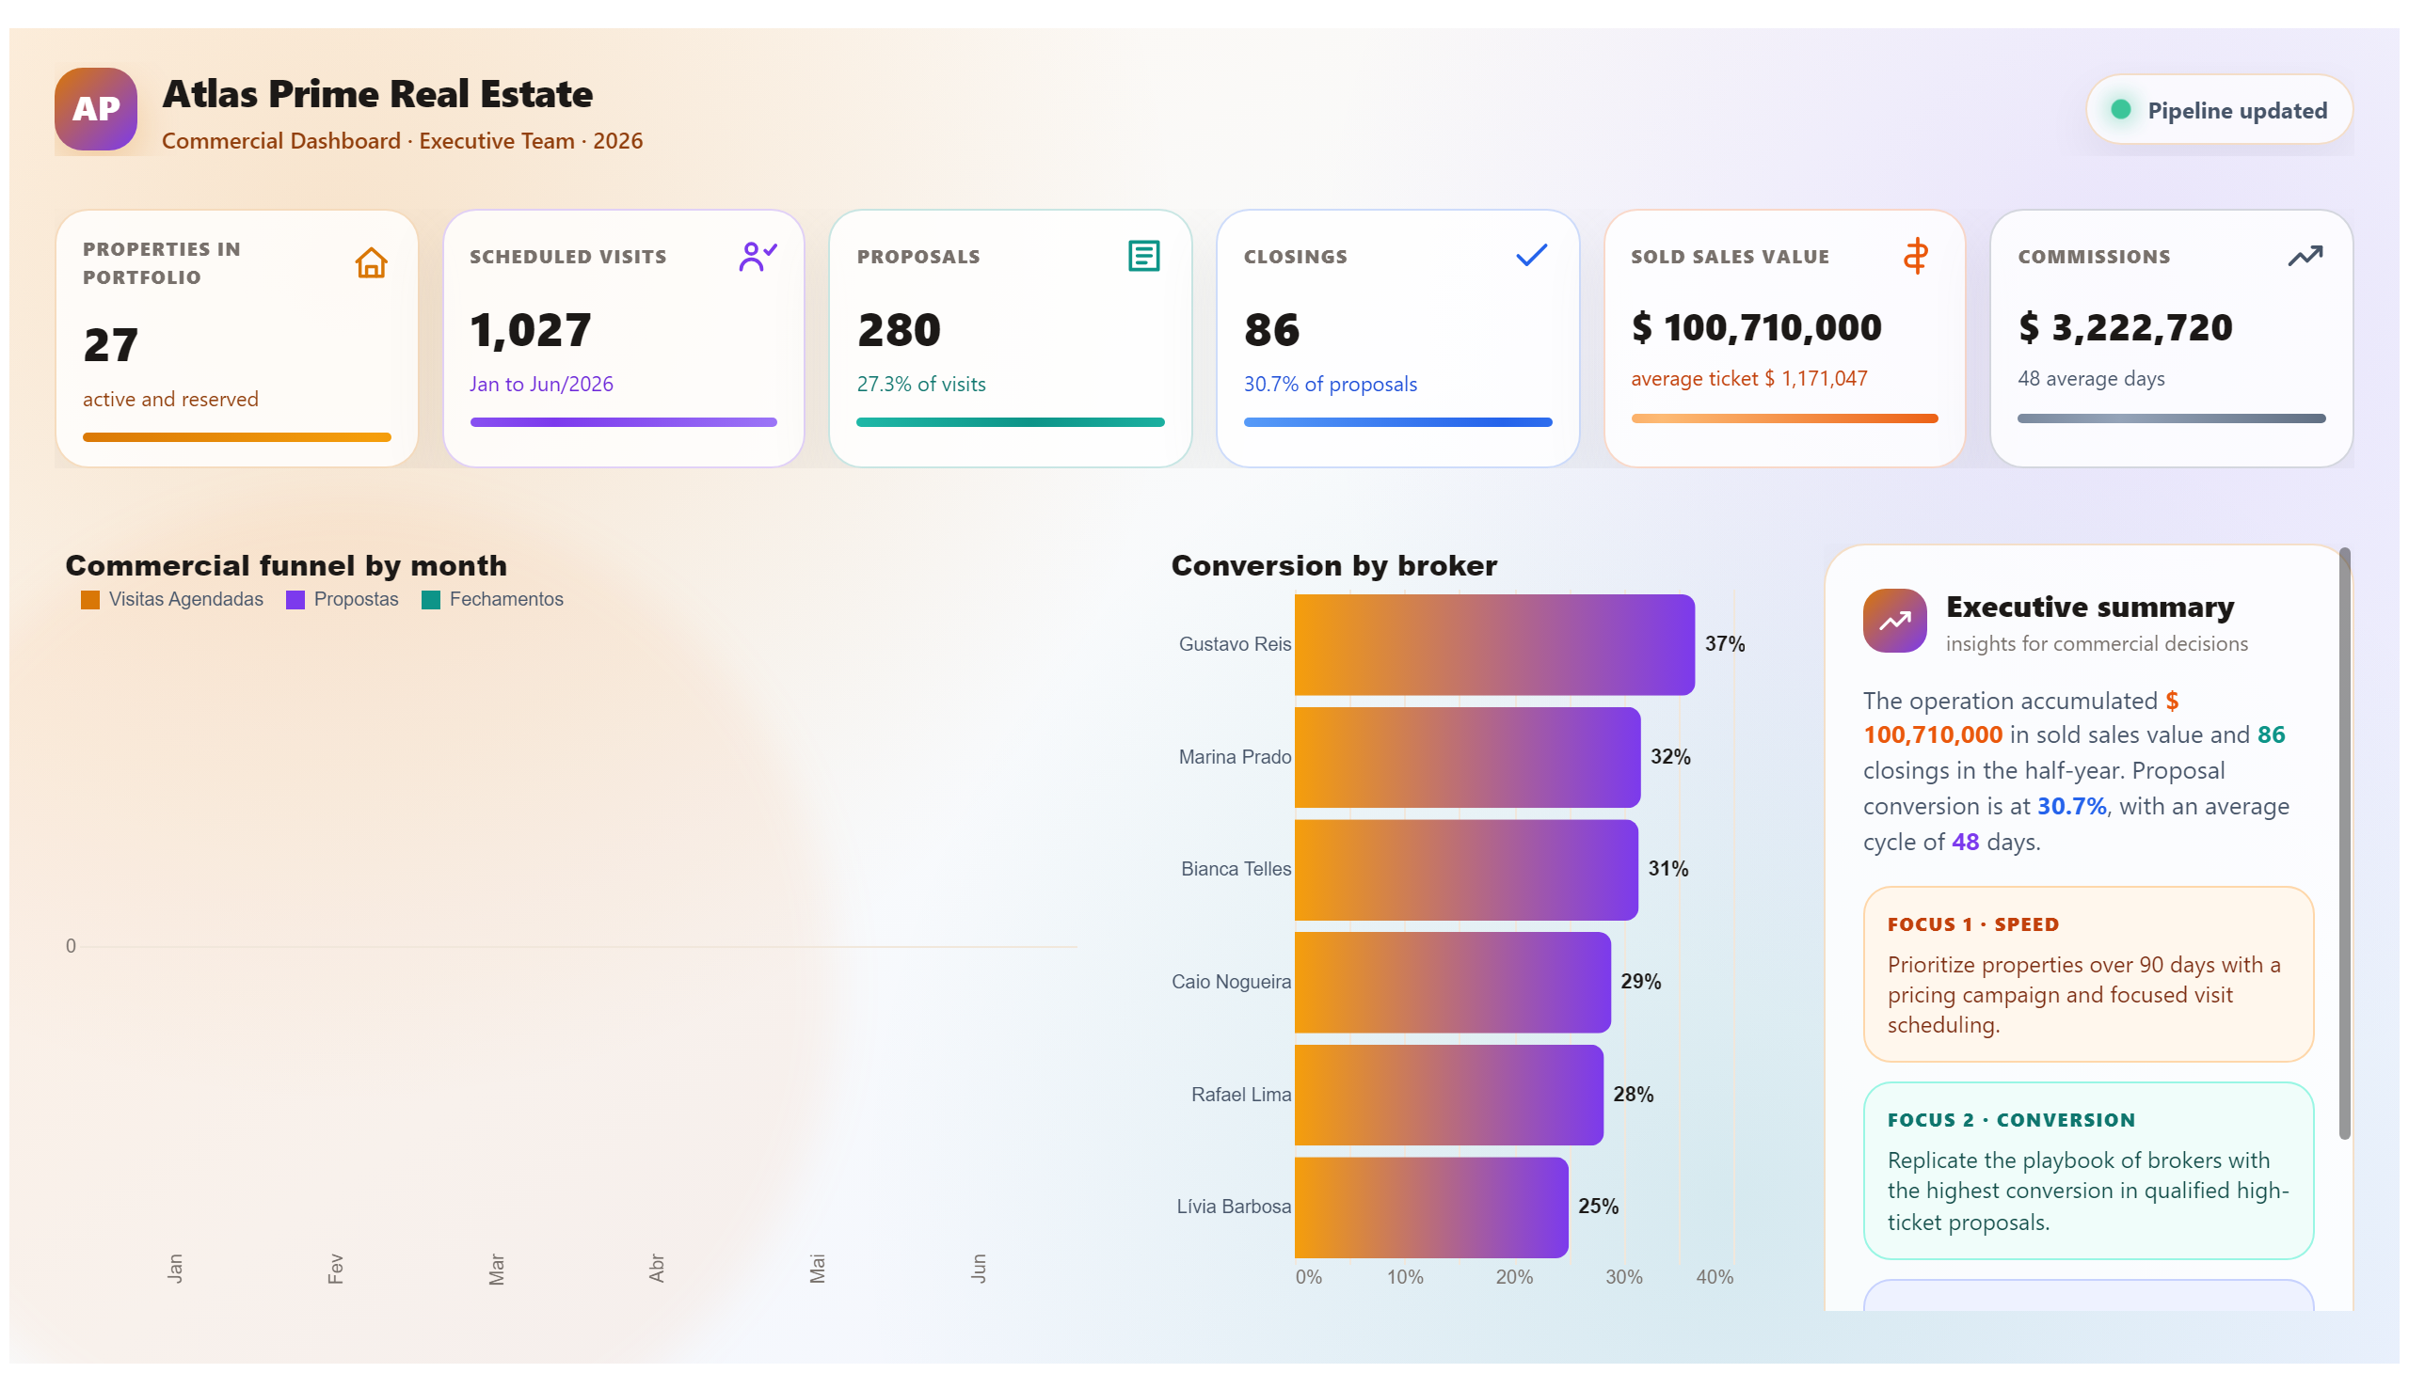Click Marina Prado conversion bar
The image size is (2409, 1373).
(x=1466, y=757)
